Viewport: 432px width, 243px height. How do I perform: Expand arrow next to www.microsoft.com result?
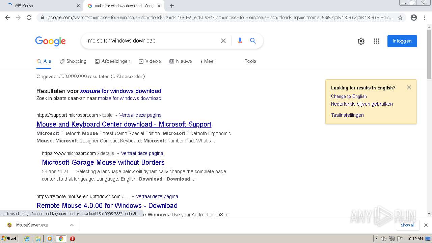point(118,154)
